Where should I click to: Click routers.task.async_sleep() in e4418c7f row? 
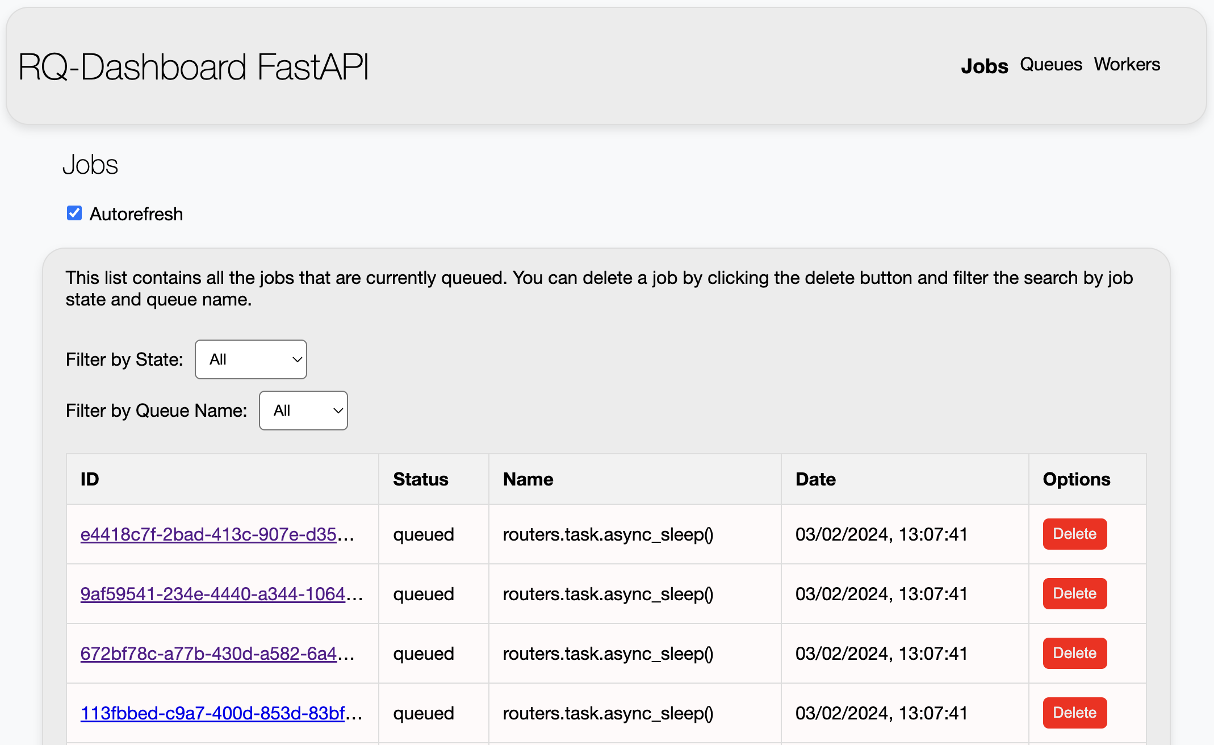[x=608, y=534]
